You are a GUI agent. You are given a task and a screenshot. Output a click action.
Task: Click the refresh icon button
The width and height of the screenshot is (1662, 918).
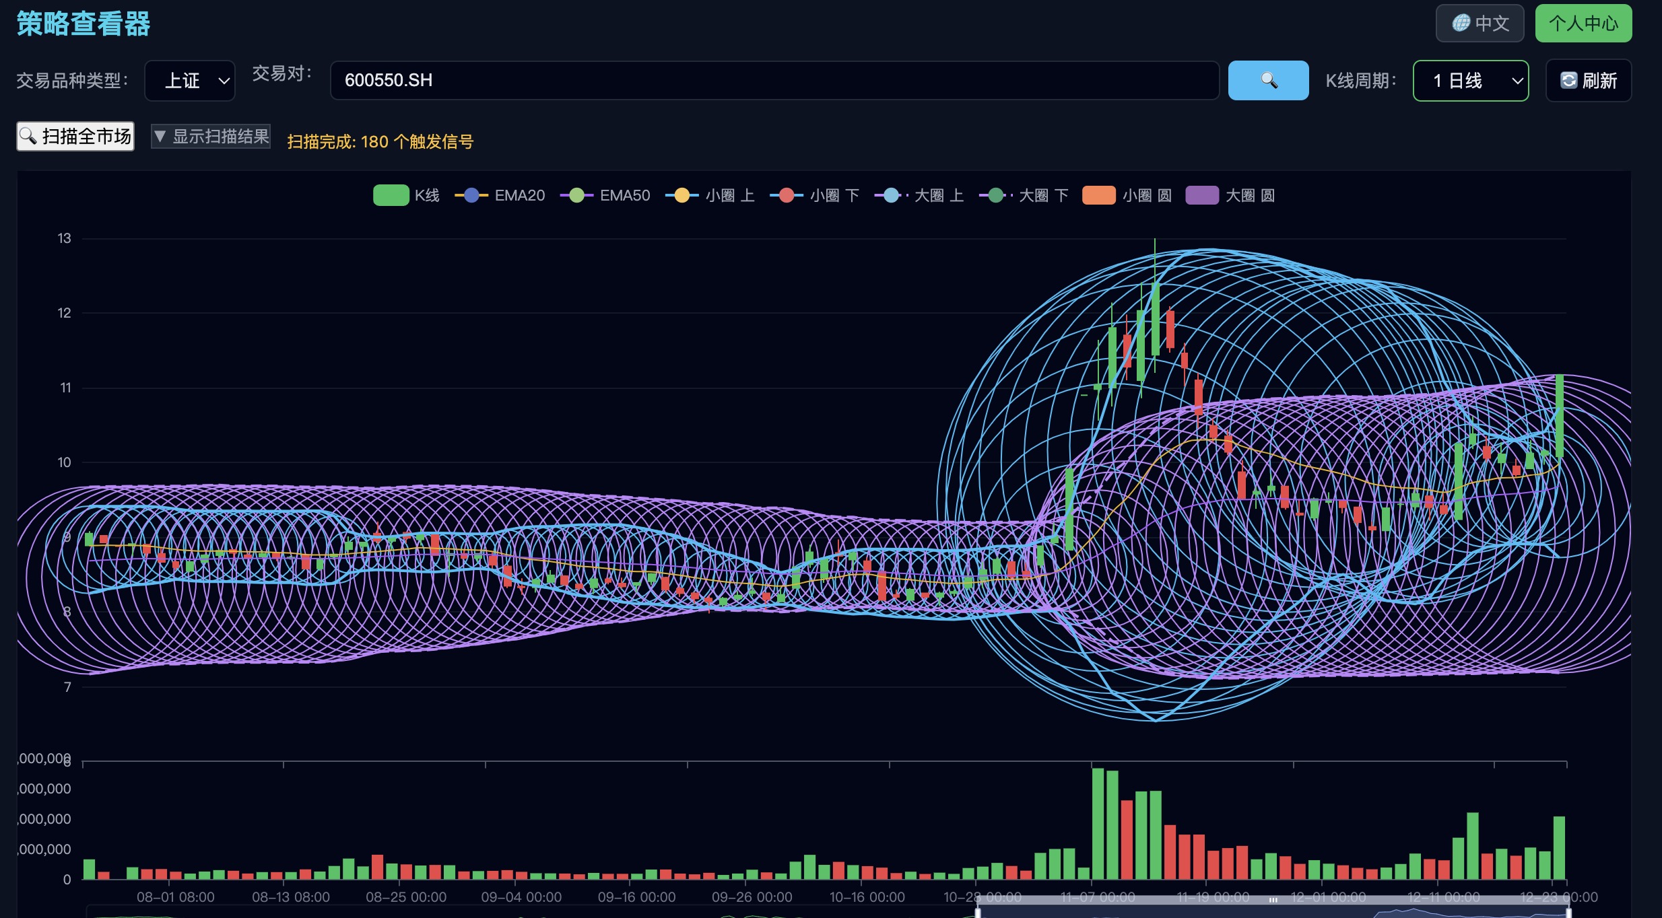tap(1568, 81)
